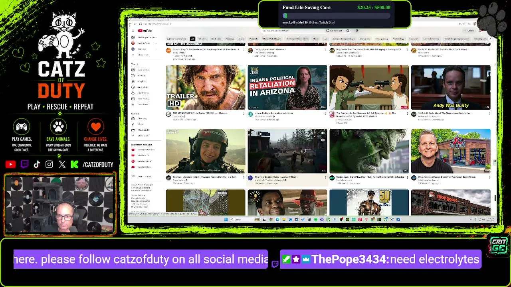Viewport: 511px width, 287px height.
Task: Open the Liam Neeson Trailer HD thumbnail
Action: click(x=206, y=88)
